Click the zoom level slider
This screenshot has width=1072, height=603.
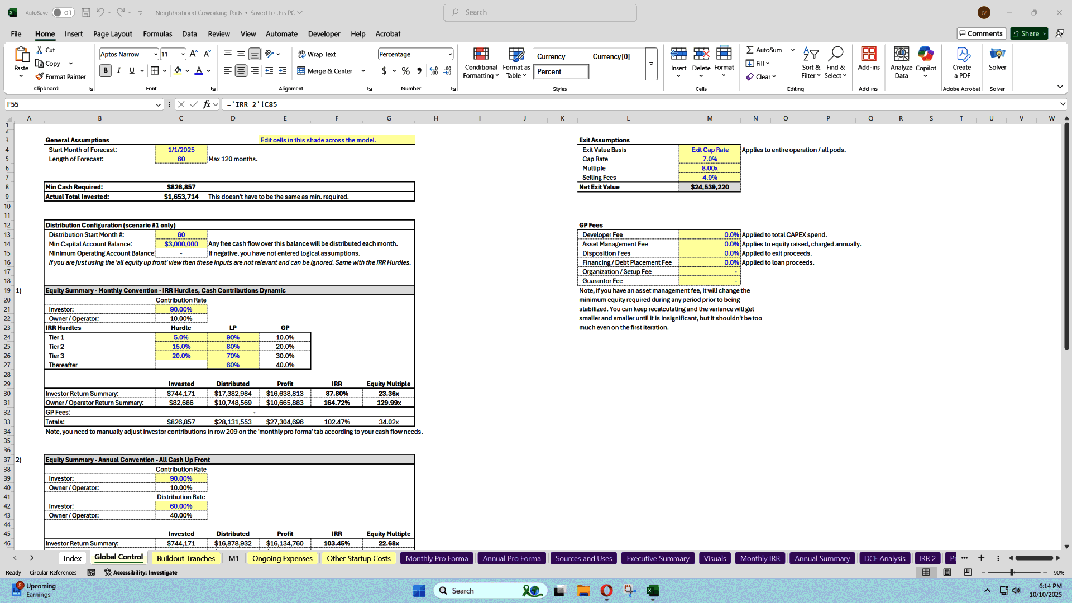(1012, 573)
